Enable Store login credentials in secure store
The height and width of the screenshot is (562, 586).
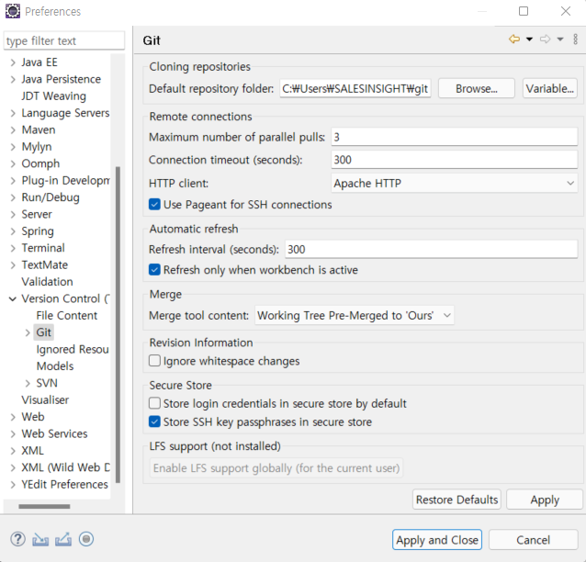[x=154, y=403]
